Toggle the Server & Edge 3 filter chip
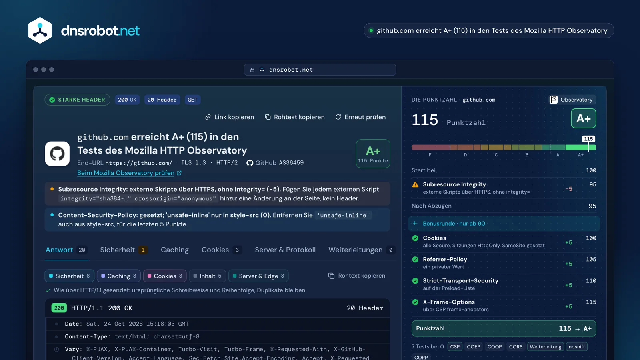This screenshot has height=360, width=640. [x=258, y=276]
